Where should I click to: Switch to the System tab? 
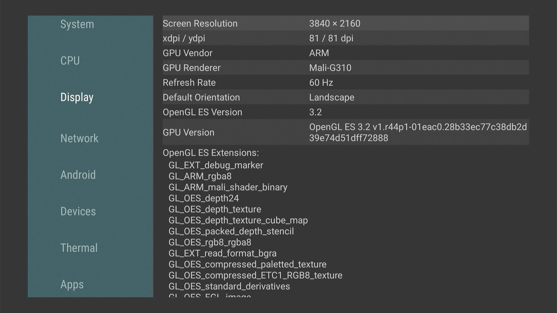click(x=77, y=24)
